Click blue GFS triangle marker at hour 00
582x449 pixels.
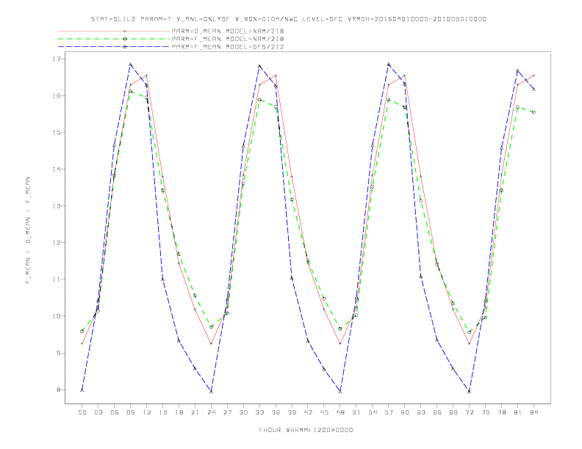tap(82, 390)
